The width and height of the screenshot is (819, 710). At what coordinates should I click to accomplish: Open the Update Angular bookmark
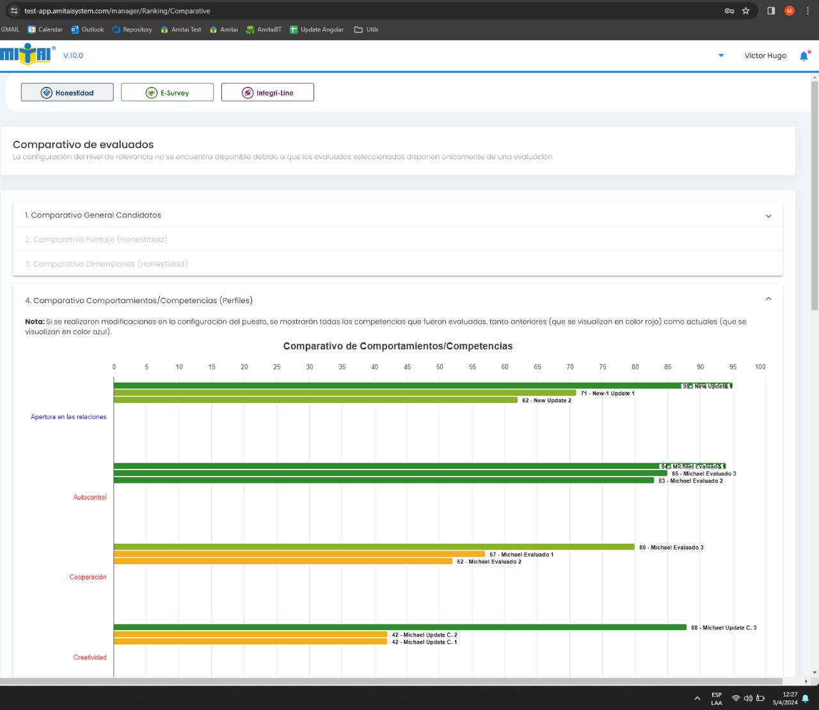[317, 29]
